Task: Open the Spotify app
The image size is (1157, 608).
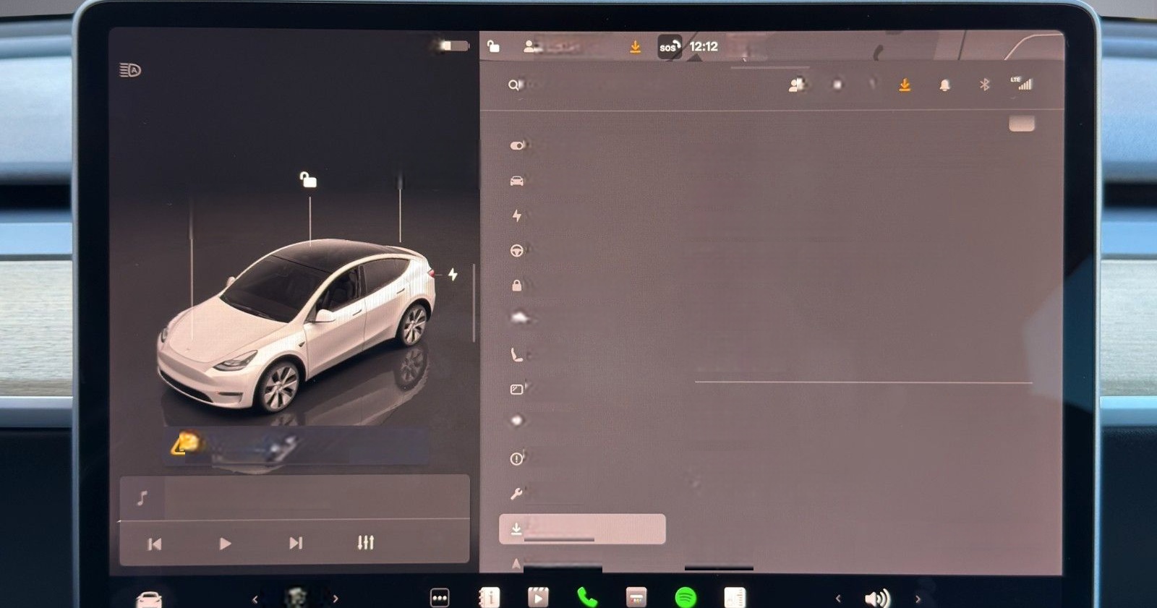Action: [x=686, y=598]
